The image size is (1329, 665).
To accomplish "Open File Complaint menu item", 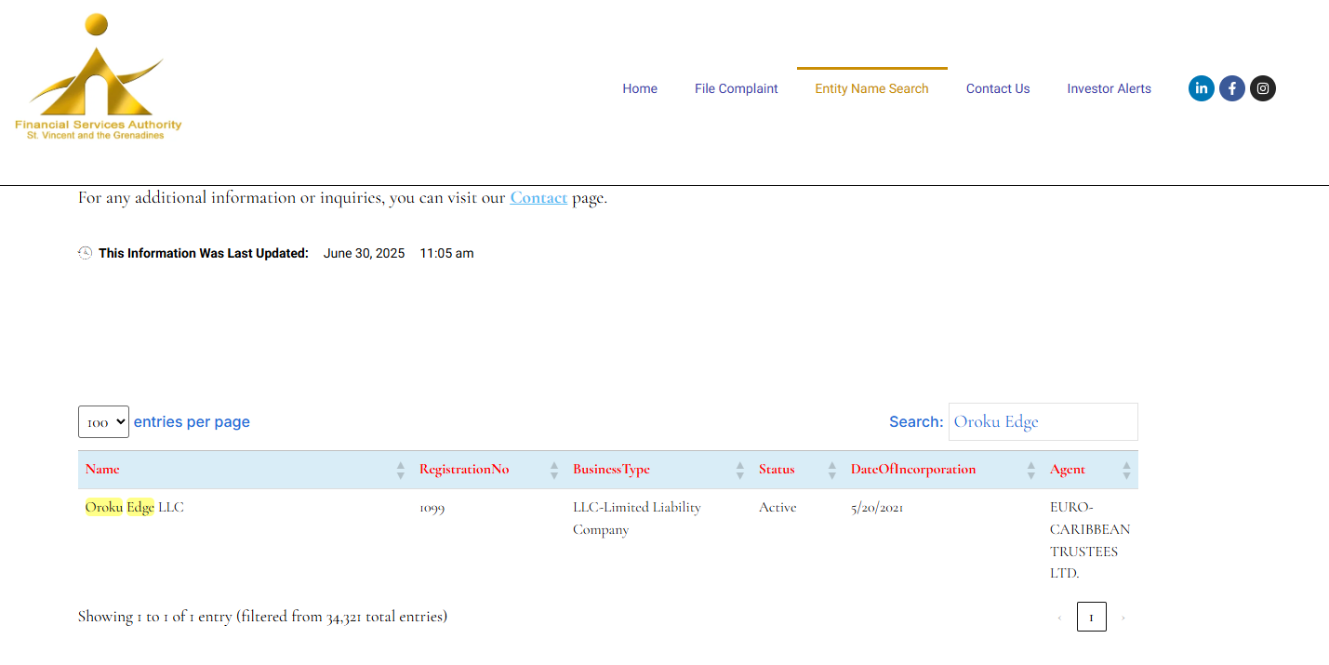I will 737,88.
